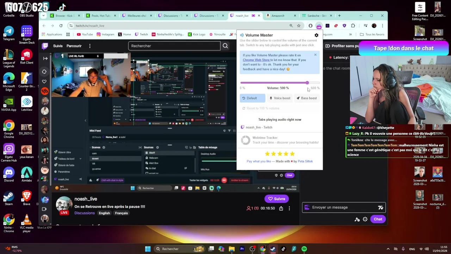Open the Windows Start menu
The image size is (451, 254).
(148, 249)
